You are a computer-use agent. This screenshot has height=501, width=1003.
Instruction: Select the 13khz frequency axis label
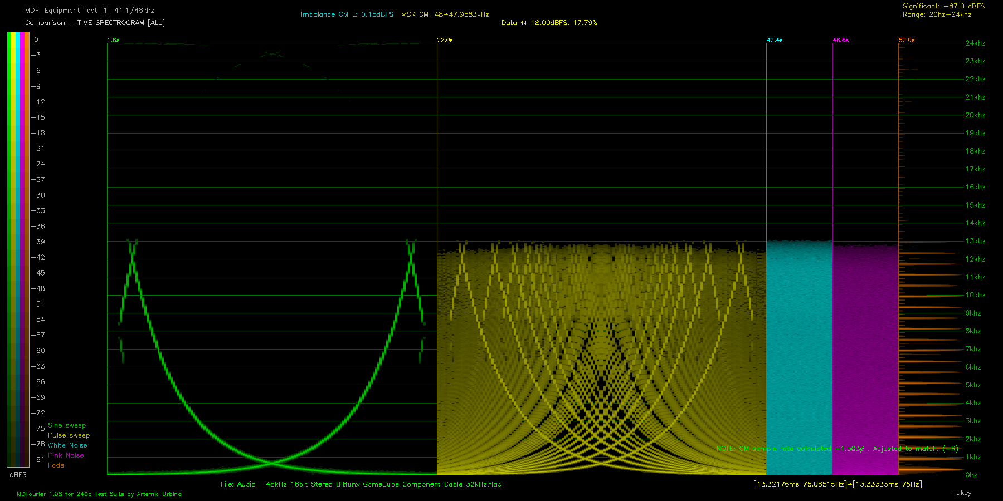click(x=975, y=241)
